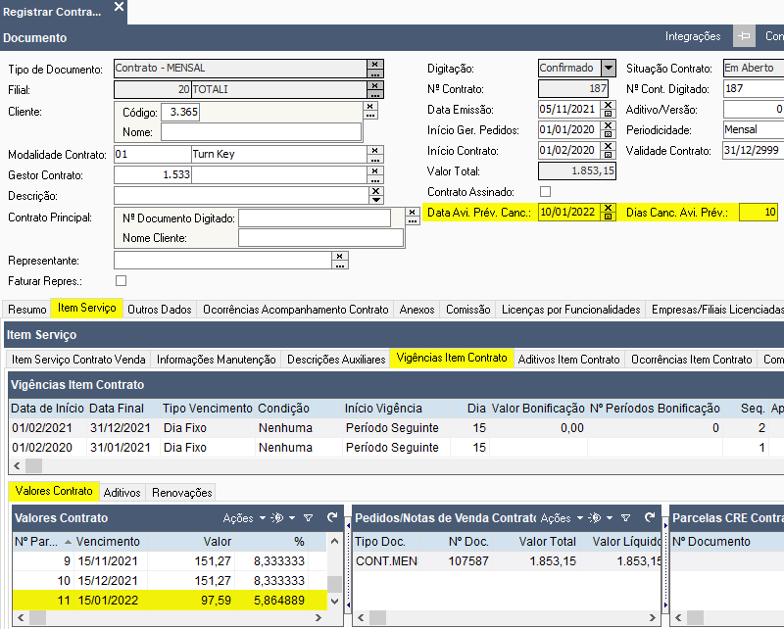Select the Comissão tab
Image resolution: width=784 pixels, height=629 pixels.
pyautogui.click(x=468, y=310)
